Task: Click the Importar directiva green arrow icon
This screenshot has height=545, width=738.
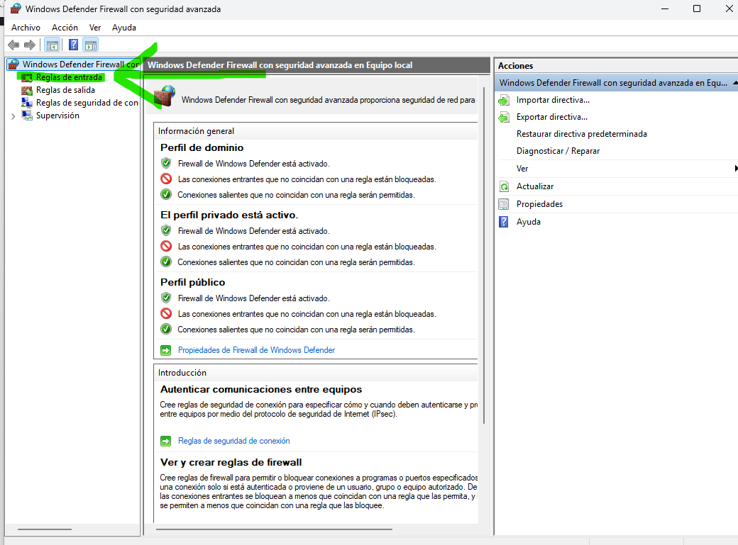Action: click(x=504, y=100)
